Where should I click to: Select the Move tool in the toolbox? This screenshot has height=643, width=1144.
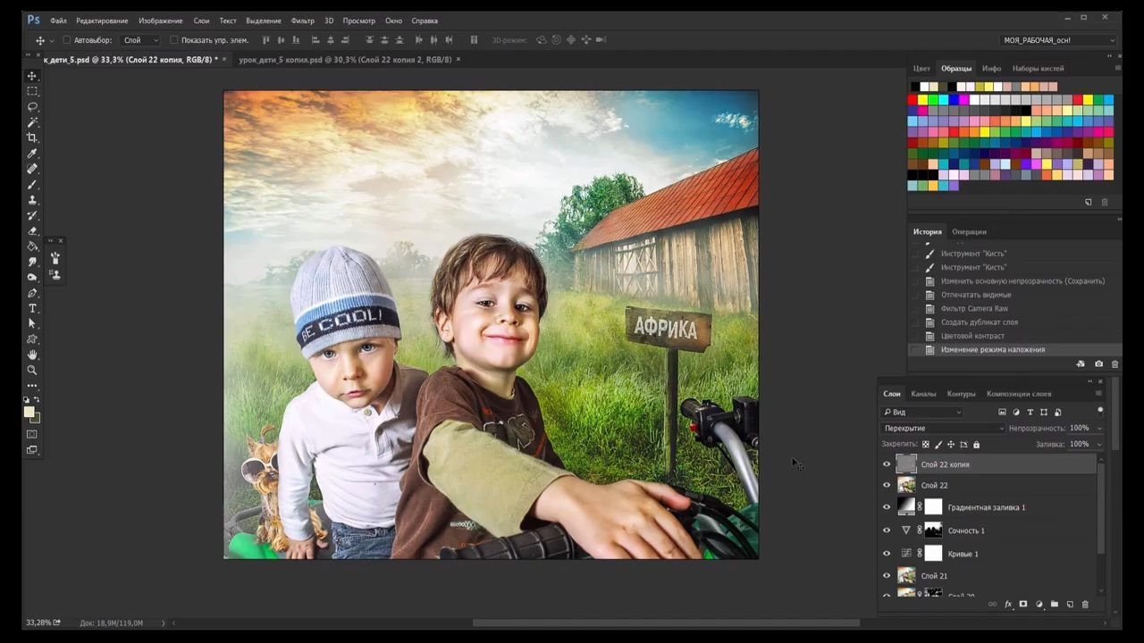(32, 76)
